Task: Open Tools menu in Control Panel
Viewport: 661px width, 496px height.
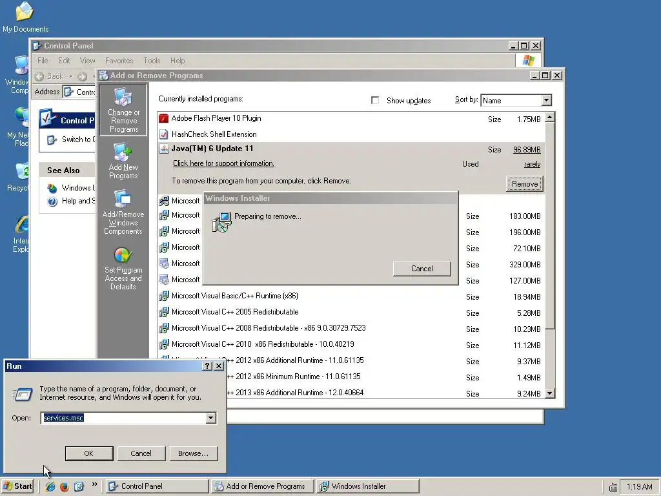Action: [152, 61]
